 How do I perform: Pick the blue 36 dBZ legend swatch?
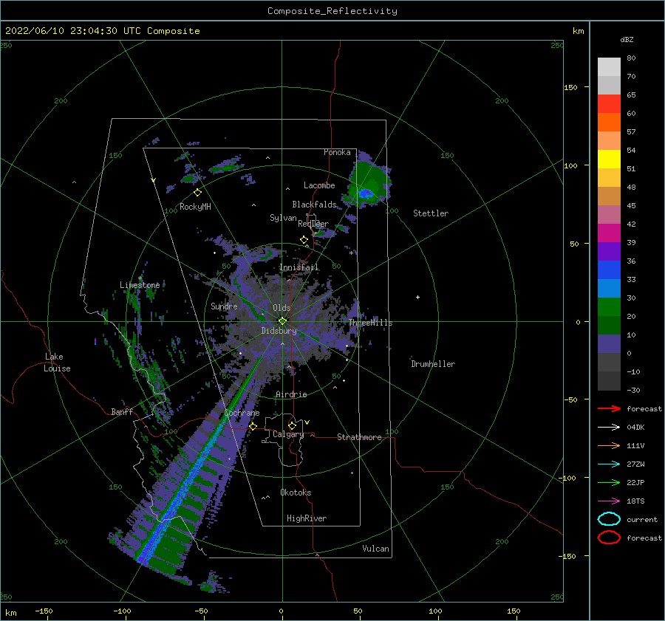point(609,270)
